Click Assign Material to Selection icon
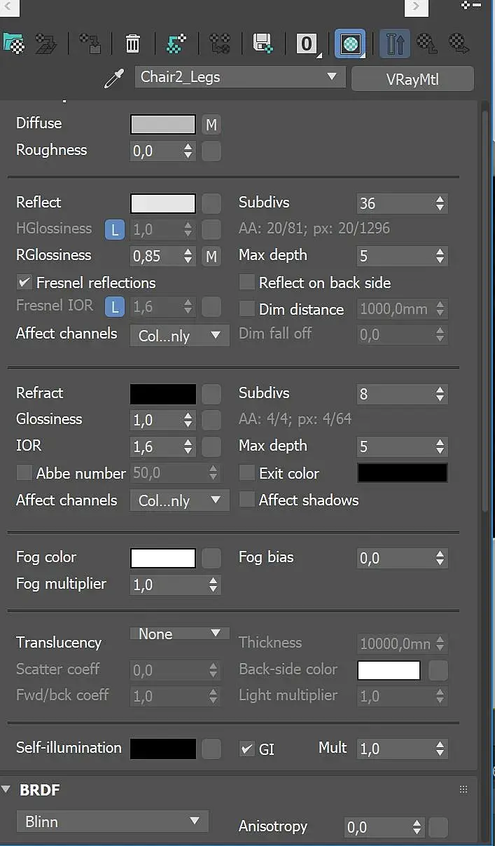 click(x=90, y=43)
